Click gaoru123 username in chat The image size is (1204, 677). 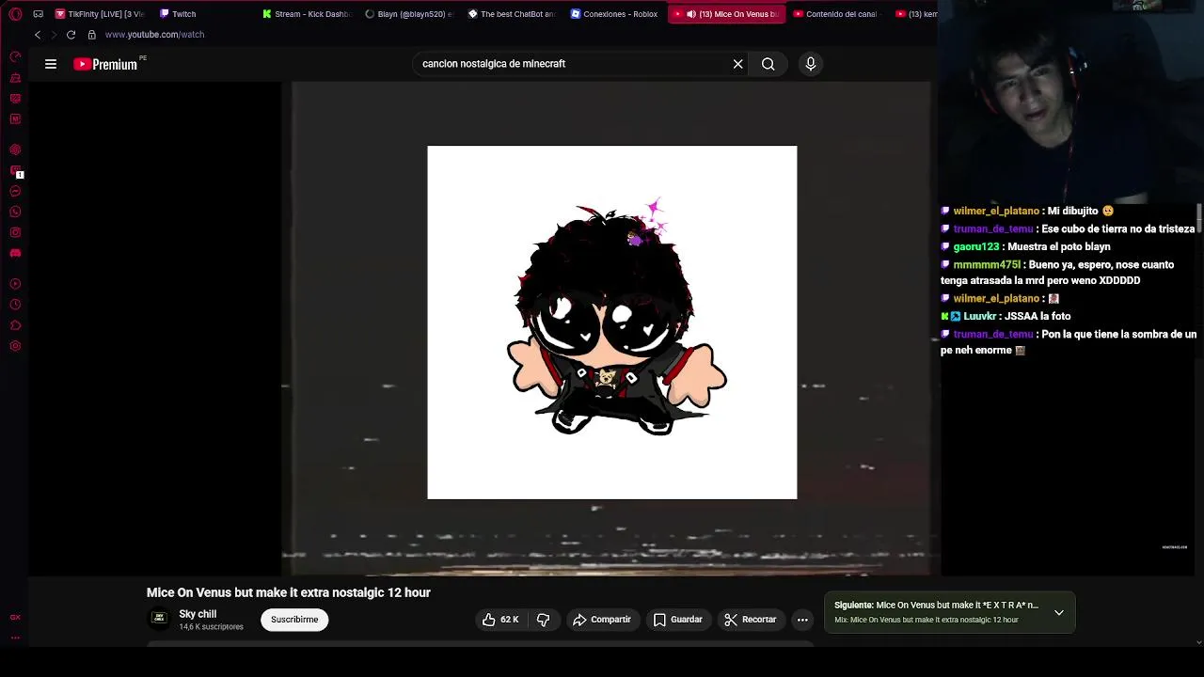pyautogui.click(x=976, y=247)
